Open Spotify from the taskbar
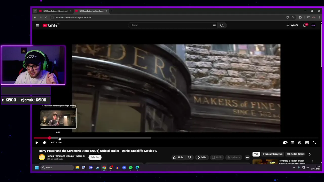Image resolution: width=324 pixels, height=182 pixels. 131,168
